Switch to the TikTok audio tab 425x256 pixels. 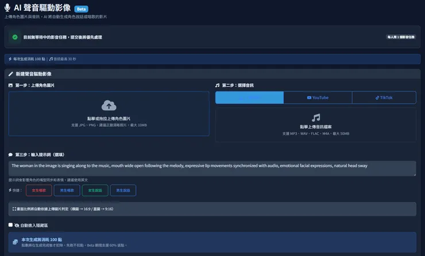pos(384,98)
